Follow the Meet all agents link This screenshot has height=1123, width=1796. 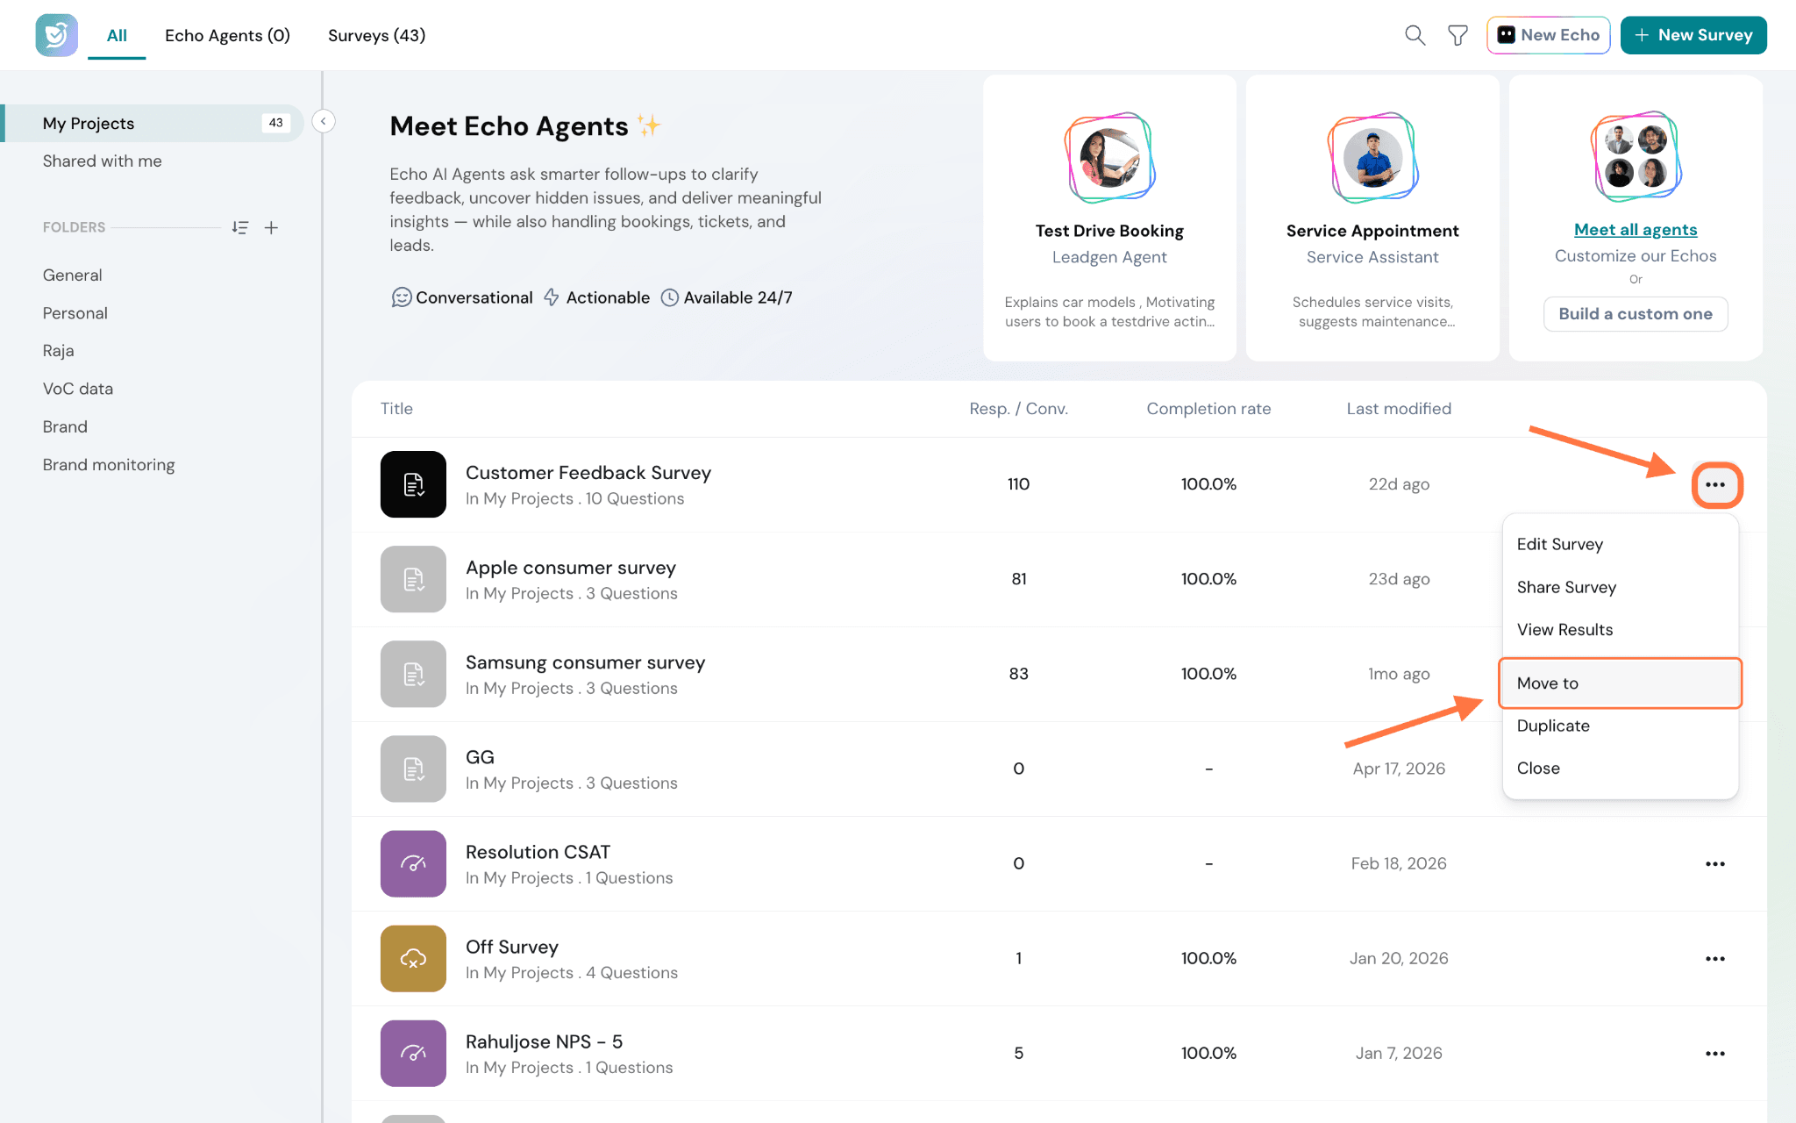1636,229
